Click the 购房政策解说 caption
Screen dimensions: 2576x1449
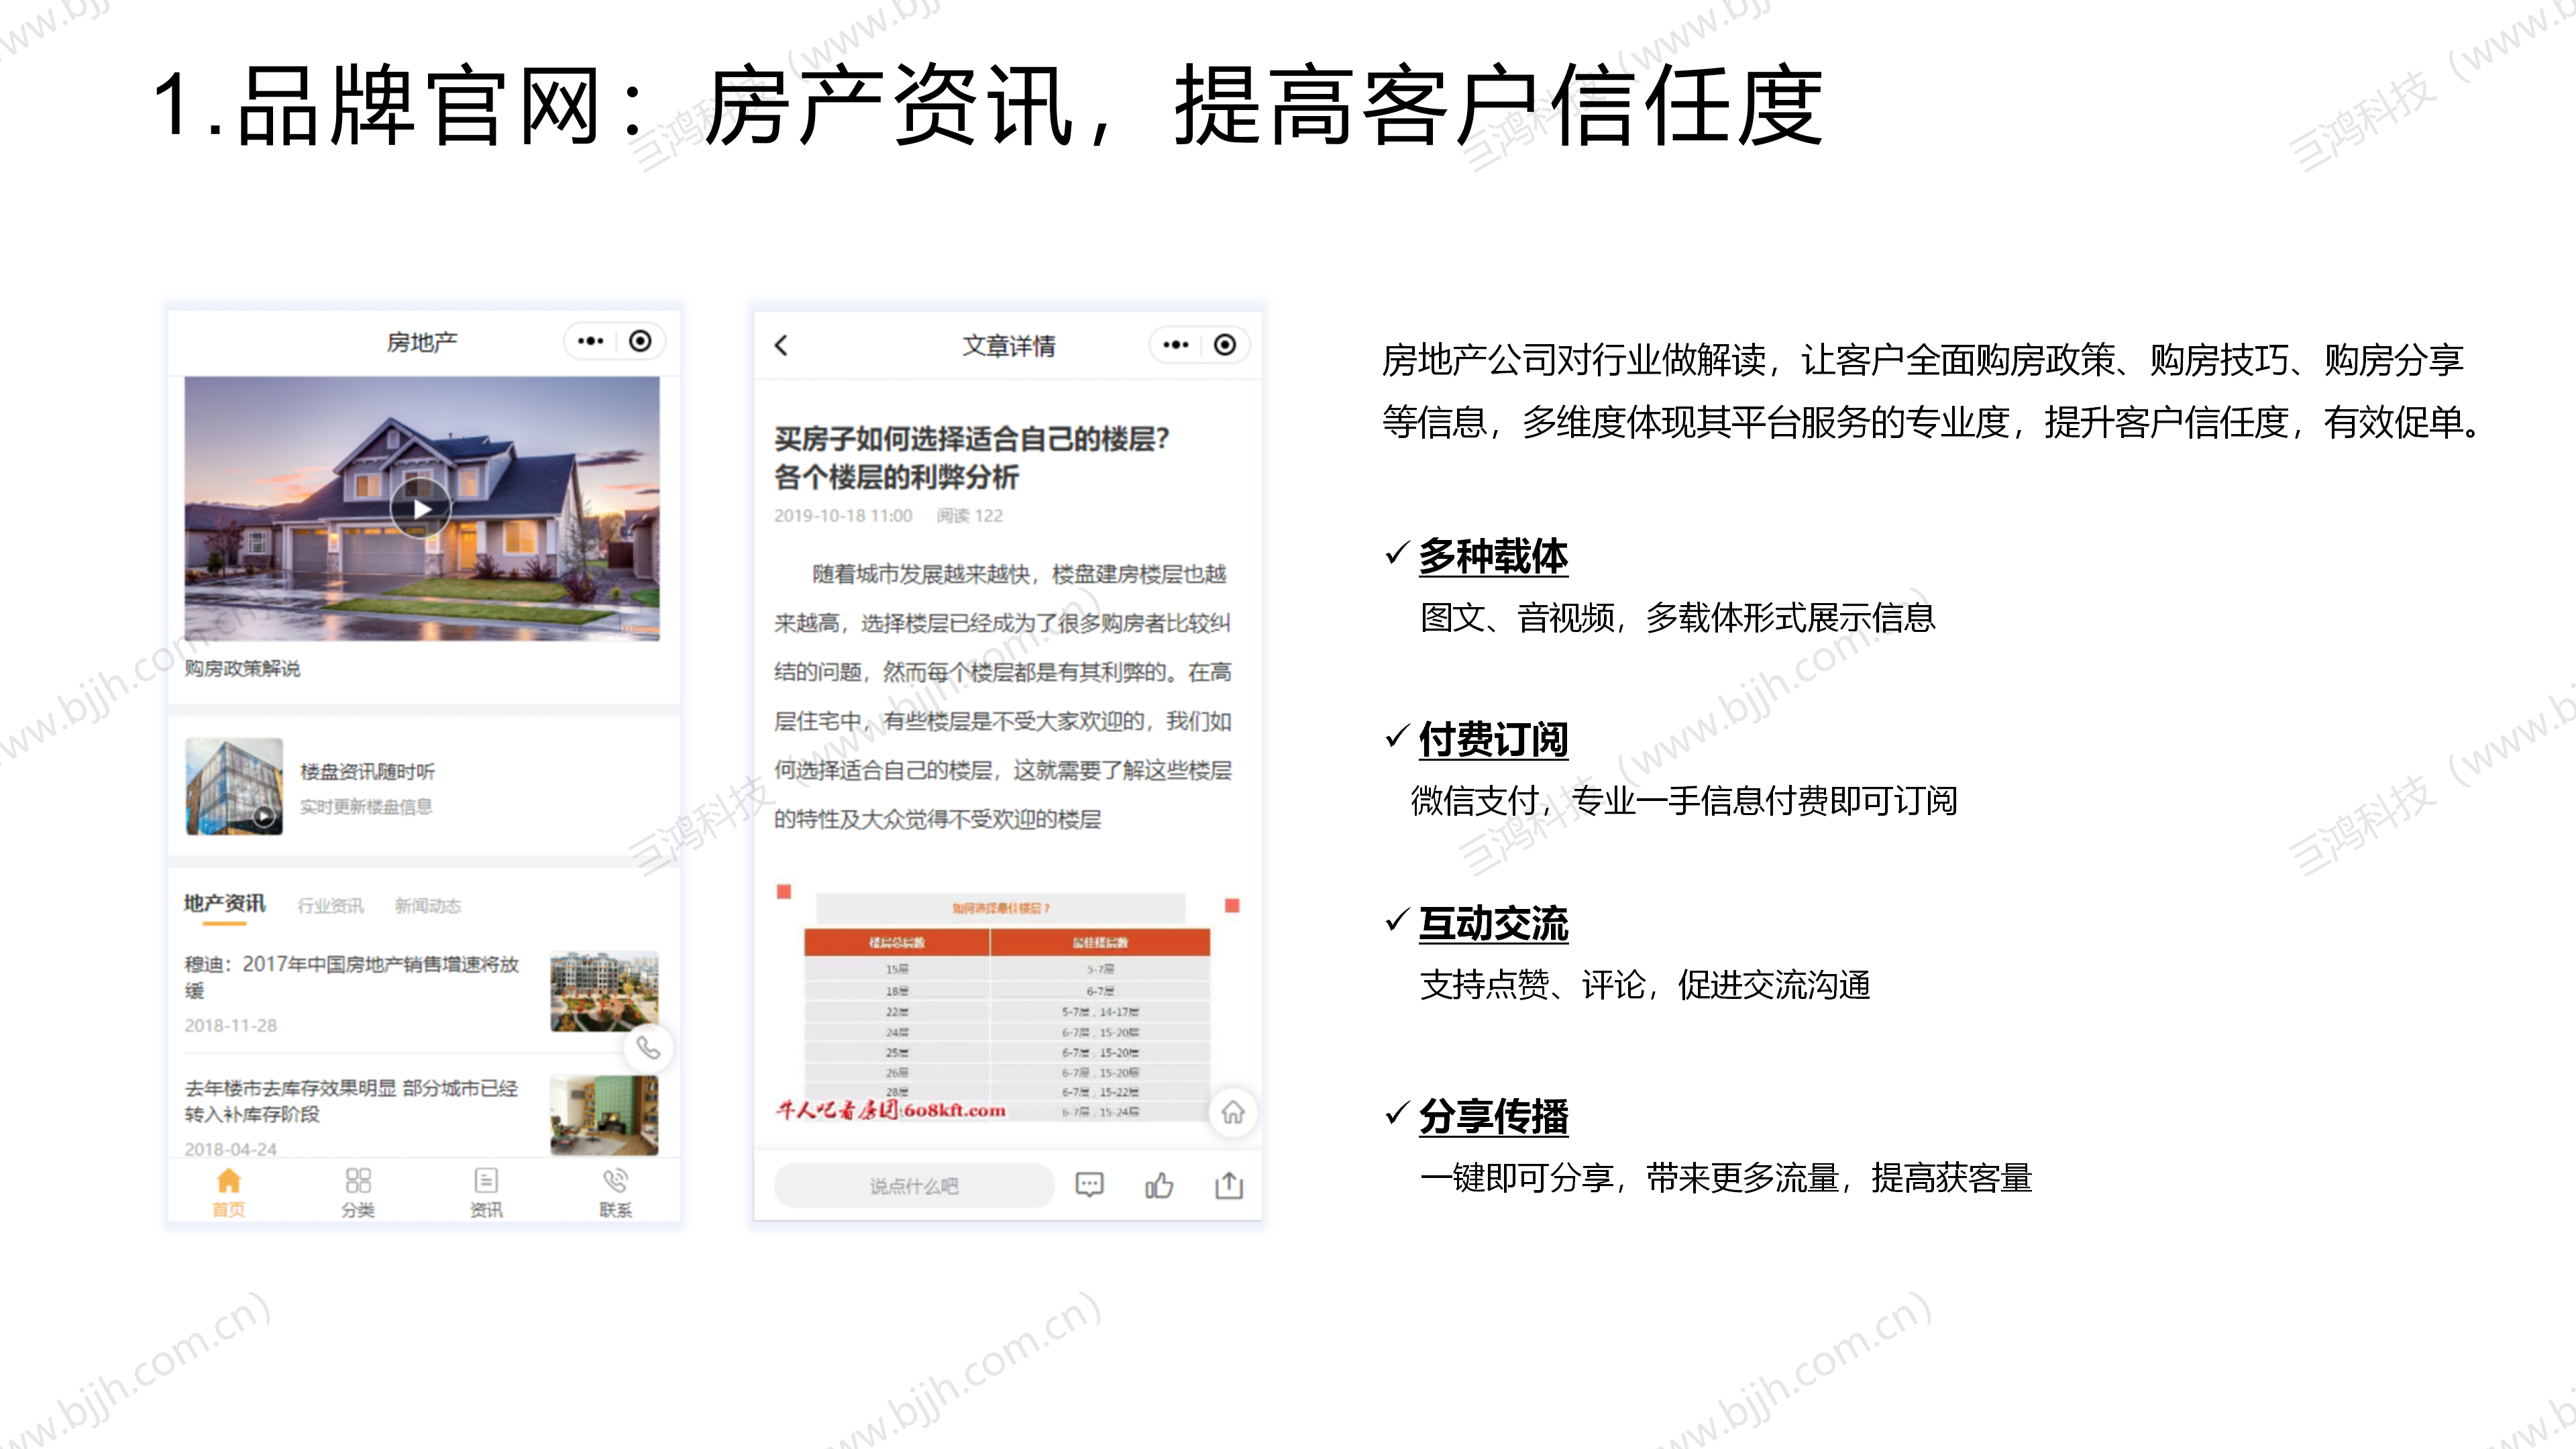(x=242, y=668)
